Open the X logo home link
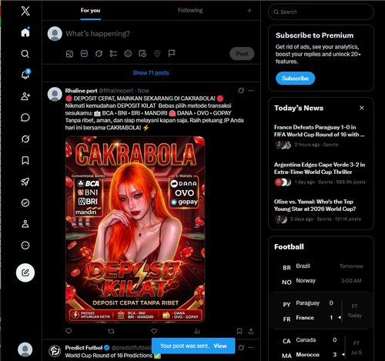The height and width of the screenshot is (361, 385). coord(25,11)
